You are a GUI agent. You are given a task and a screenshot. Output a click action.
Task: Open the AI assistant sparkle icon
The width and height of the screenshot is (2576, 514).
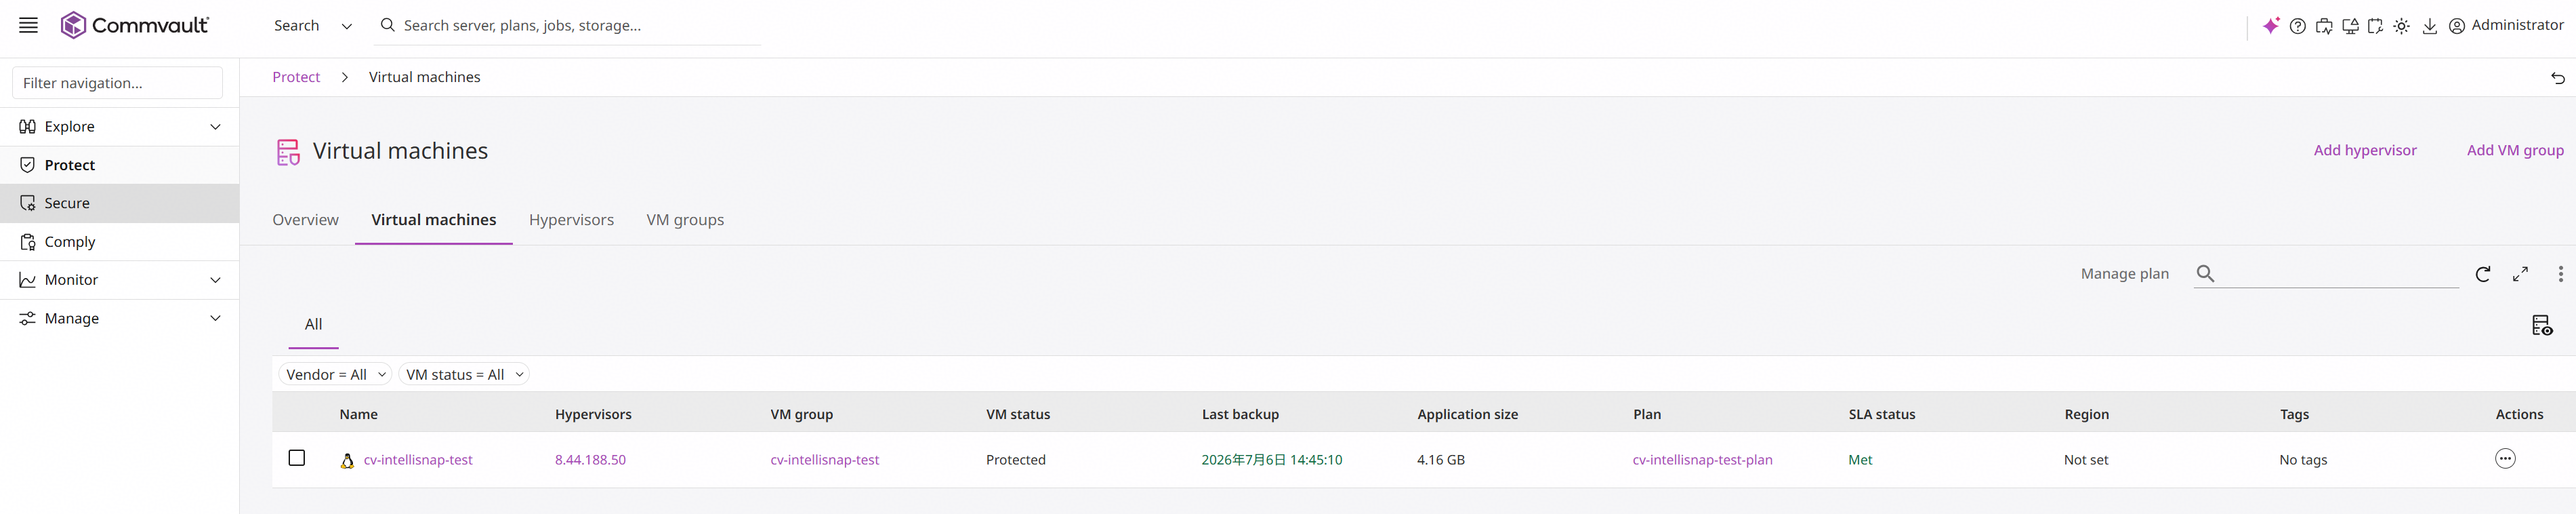[2271, 26]
